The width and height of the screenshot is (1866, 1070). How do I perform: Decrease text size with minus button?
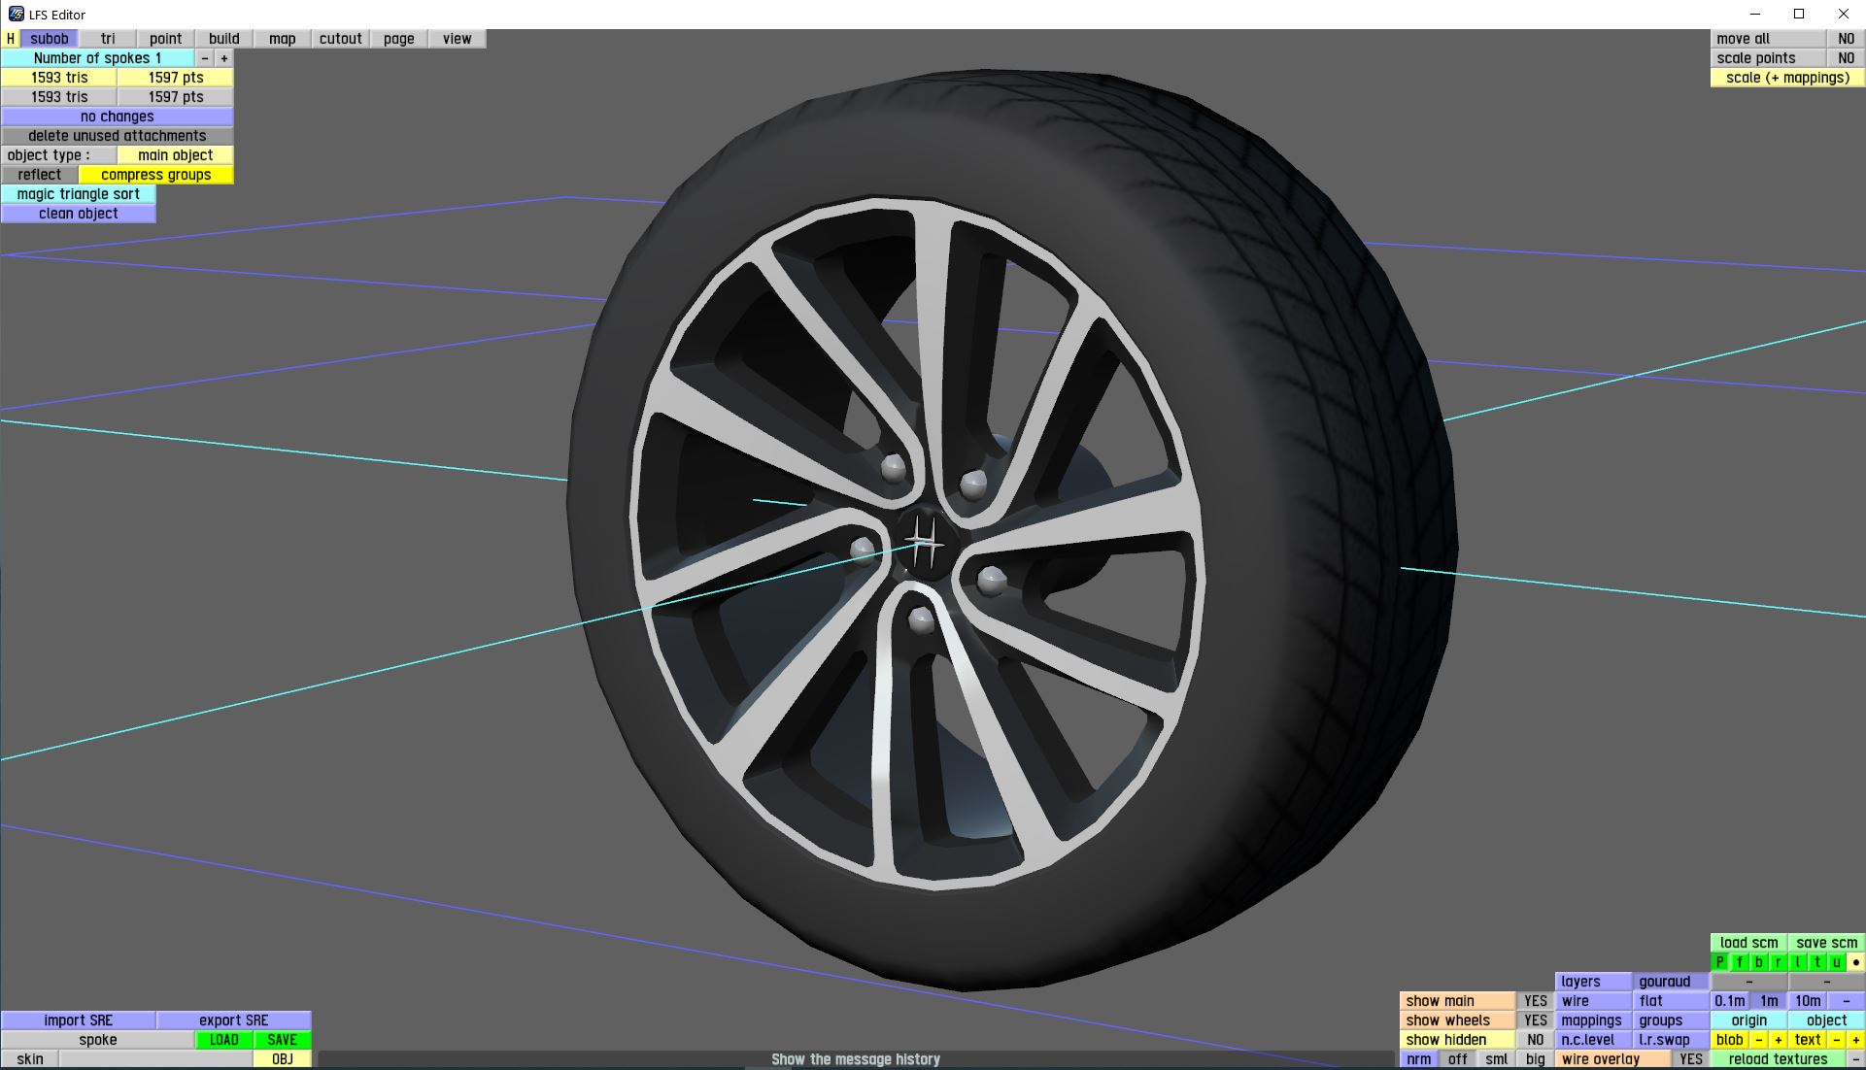pos(1836,1040)
